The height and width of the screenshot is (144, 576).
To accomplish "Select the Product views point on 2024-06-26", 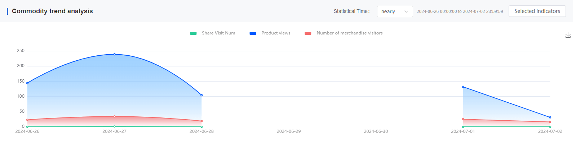I will point(27,83).
